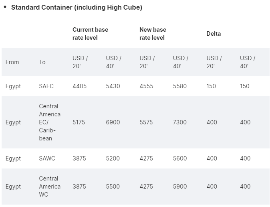270x207 pixels.
Task: Click the 5900 new rate value
Action: coord(179,187)
